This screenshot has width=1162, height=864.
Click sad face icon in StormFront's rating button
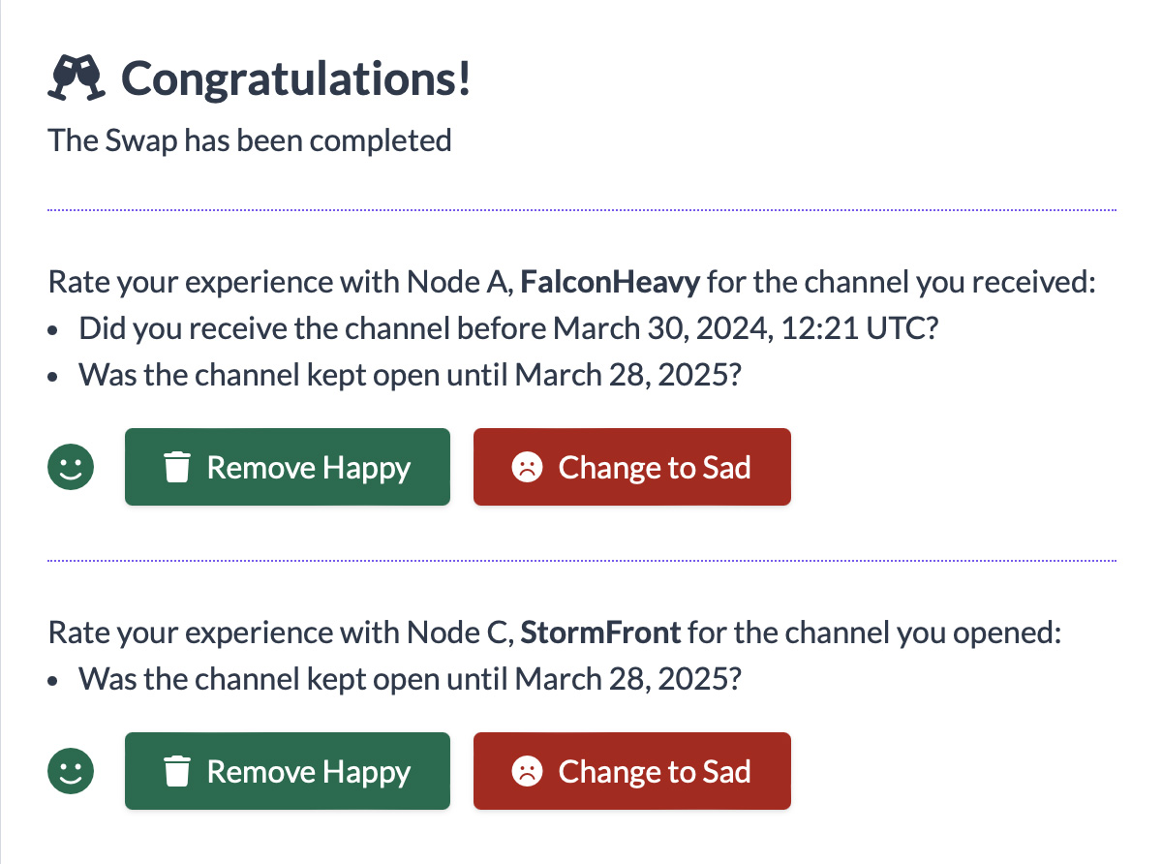[525, 772]
